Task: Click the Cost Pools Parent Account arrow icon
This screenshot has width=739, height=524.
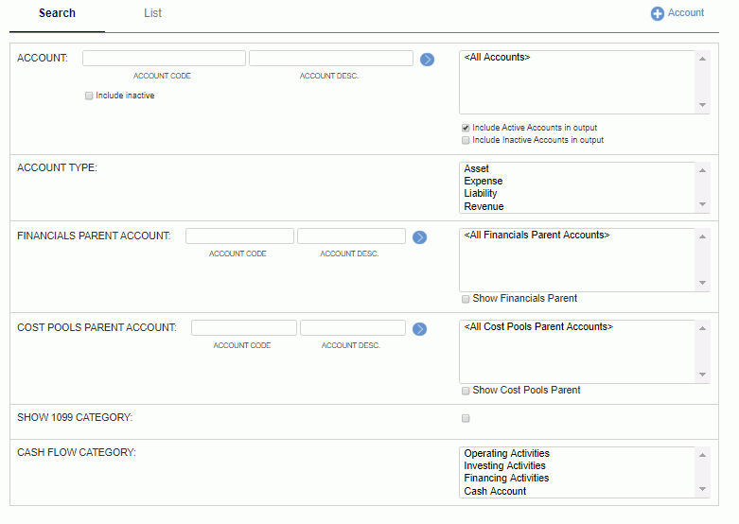Action: coord(419,329)
